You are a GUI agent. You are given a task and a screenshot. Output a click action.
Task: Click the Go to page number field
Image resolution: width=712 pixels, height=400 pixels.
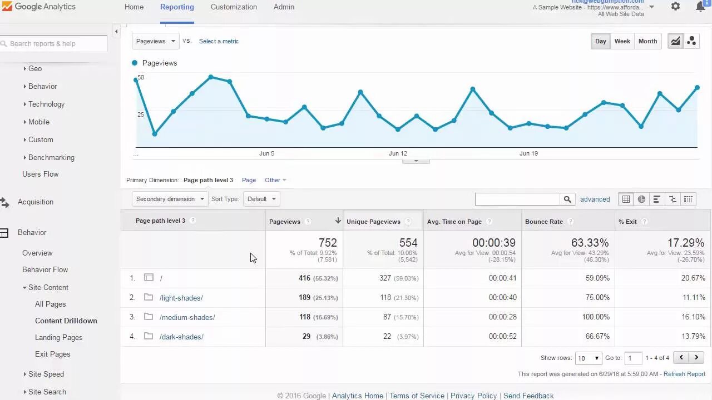[x=633, y=358]
